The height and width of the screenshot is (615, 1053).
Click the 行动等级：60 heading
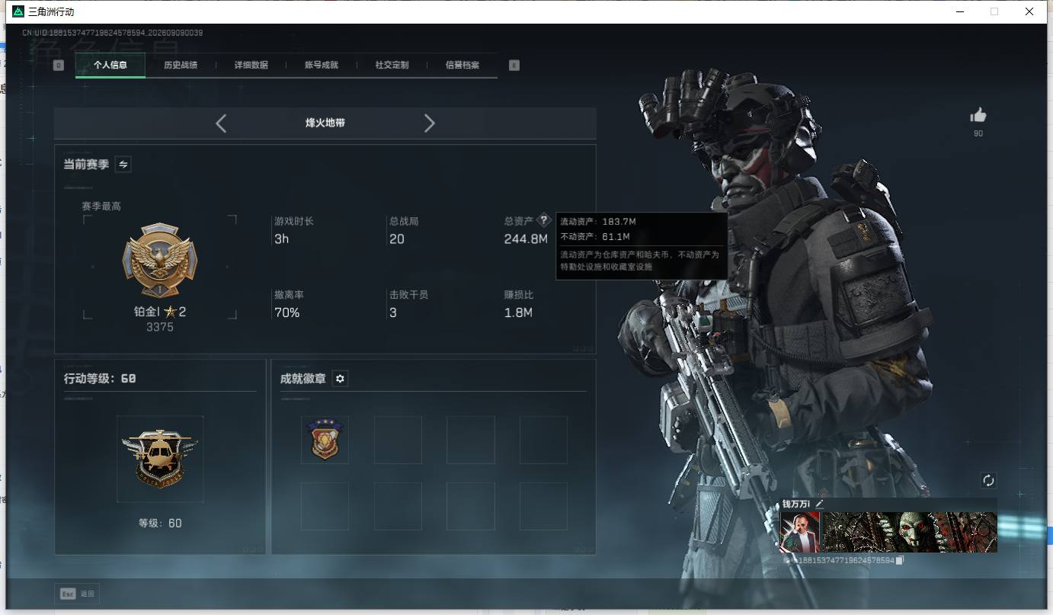100,378
